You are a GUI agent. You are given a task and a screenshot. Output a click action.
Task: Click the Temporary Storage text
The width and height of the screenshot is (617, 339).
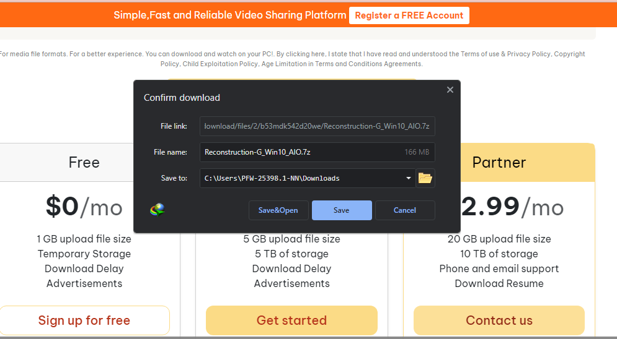click(84, 254)
